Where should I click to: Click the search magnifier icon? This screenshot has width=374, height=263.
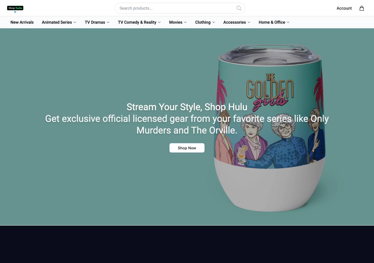tap(239, 8)
